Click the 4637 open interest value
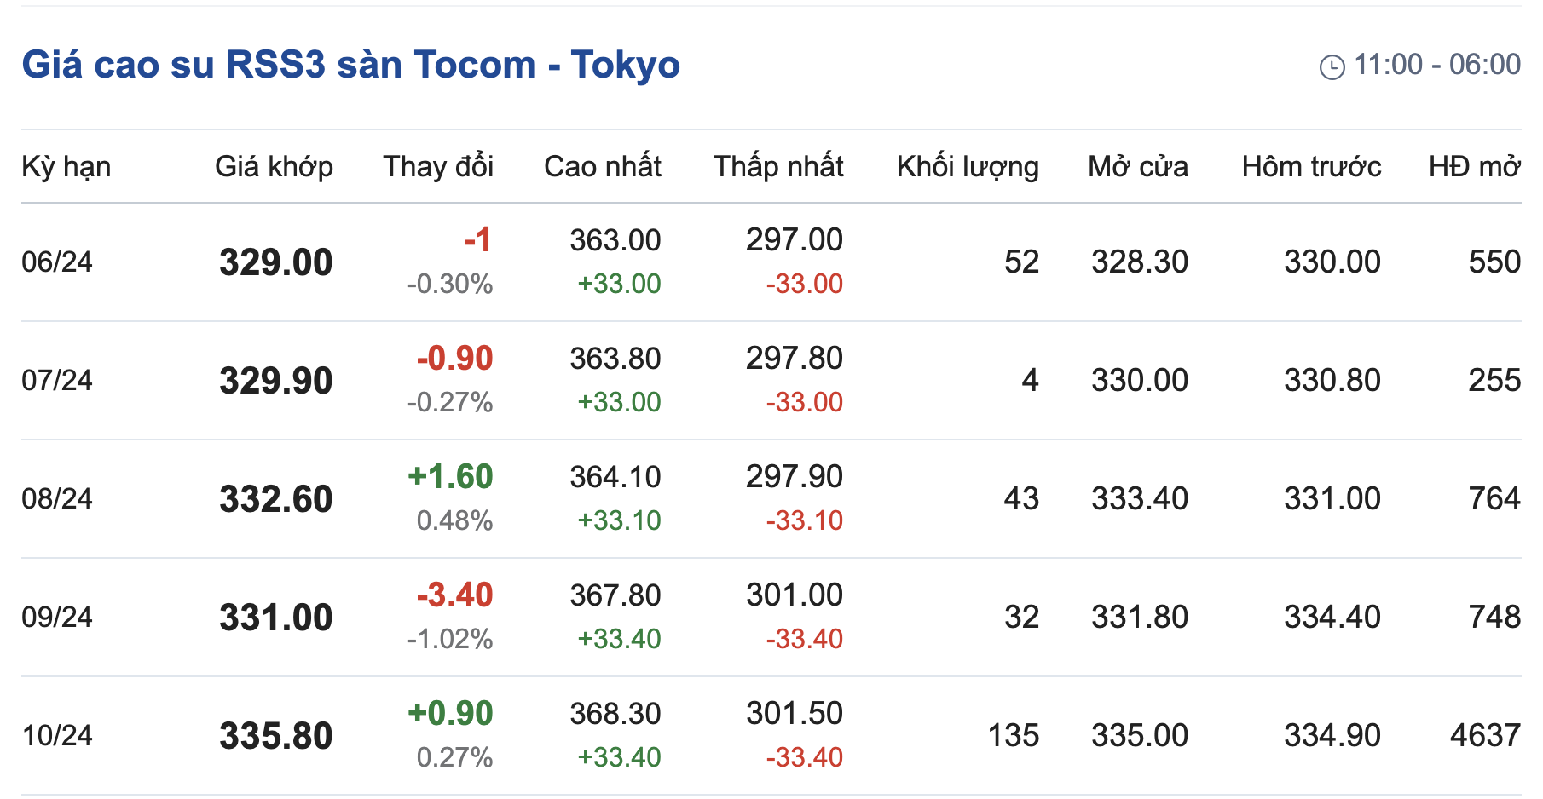Image resolution: width=1543 pixels, height=799 pixels. 1485,735
